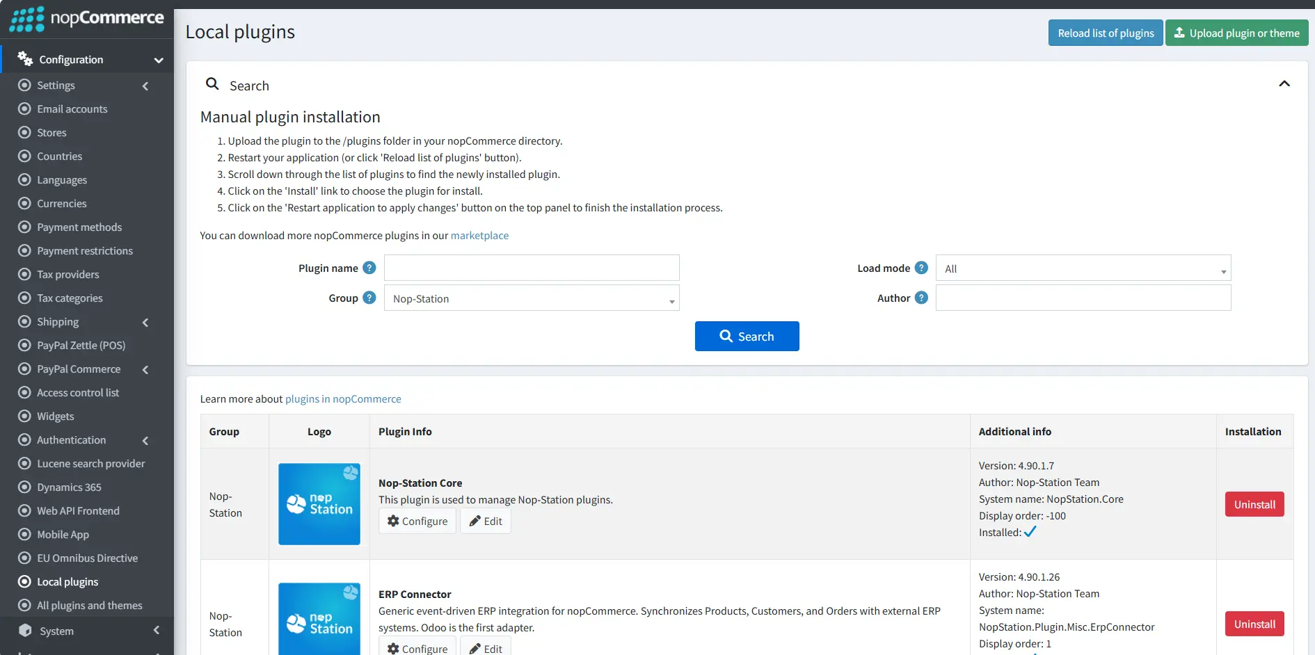Image resolution: width=1315 pixels, height=655 pixels.
Task: Click the System cube icon in sidebar
Action: coord(25,631)
